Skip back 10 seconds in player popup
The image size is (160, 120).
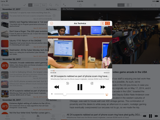pyautogui.click(x=68, y=83)
